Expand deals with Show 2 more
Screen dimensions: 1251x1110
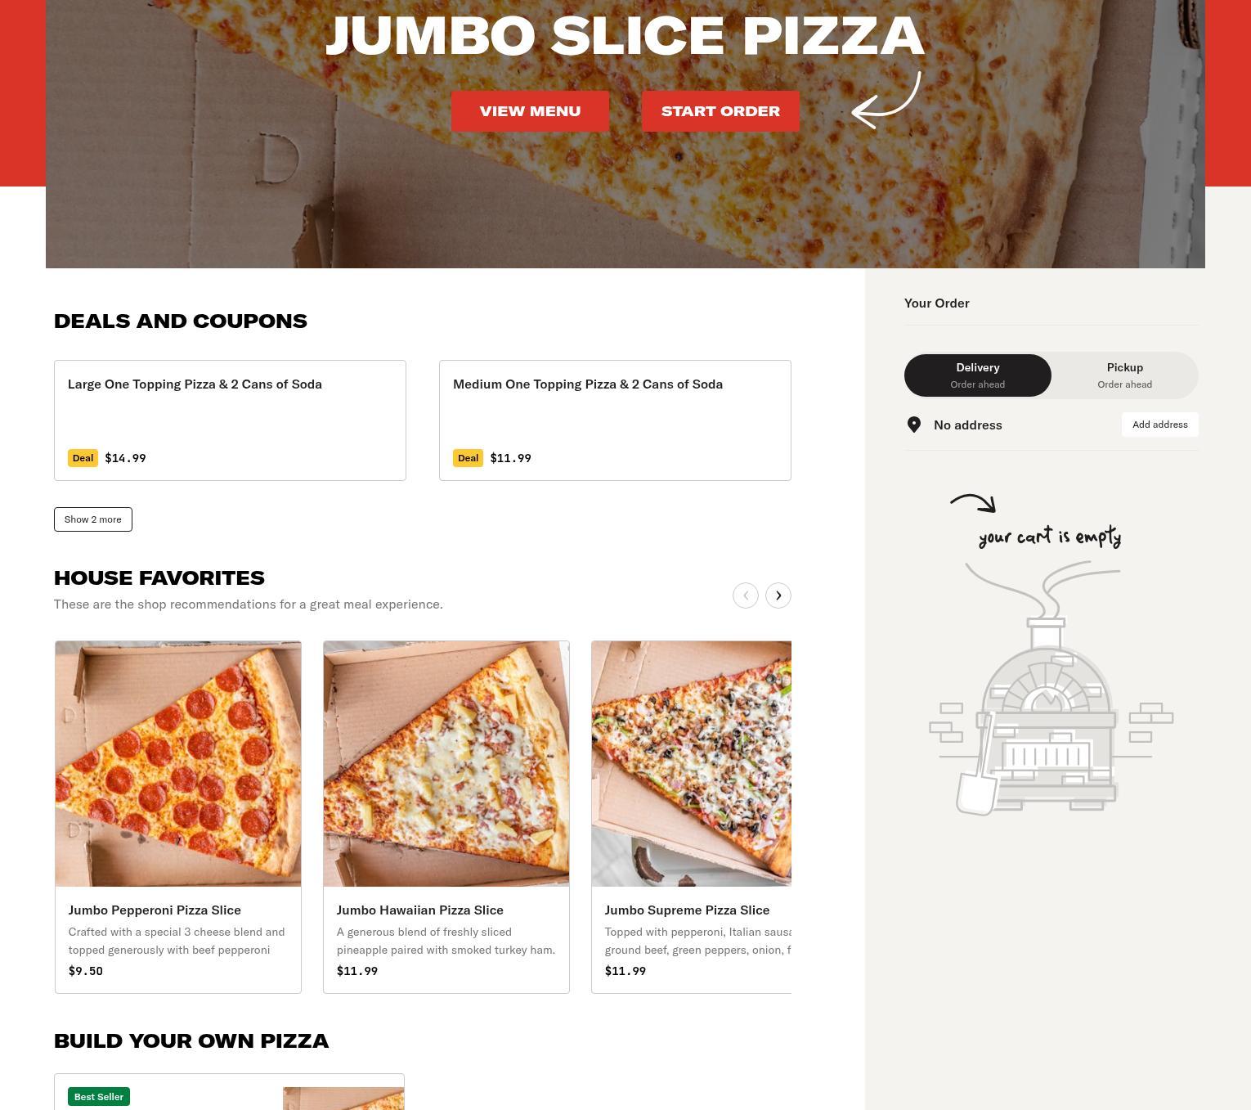pyautogui.click(x=93, y=519)
